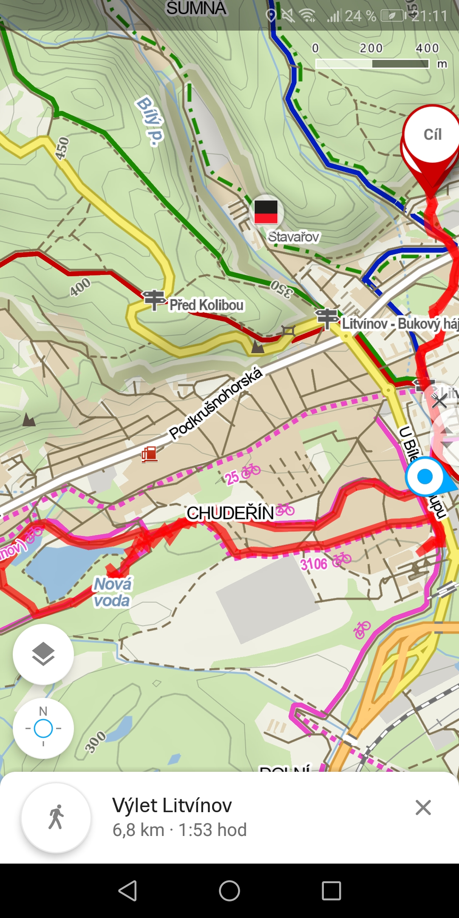Viewport: 459px width, 918px height.
Task: Close the Výlet Litvínov route panel
Action: [x=423, y=807]
